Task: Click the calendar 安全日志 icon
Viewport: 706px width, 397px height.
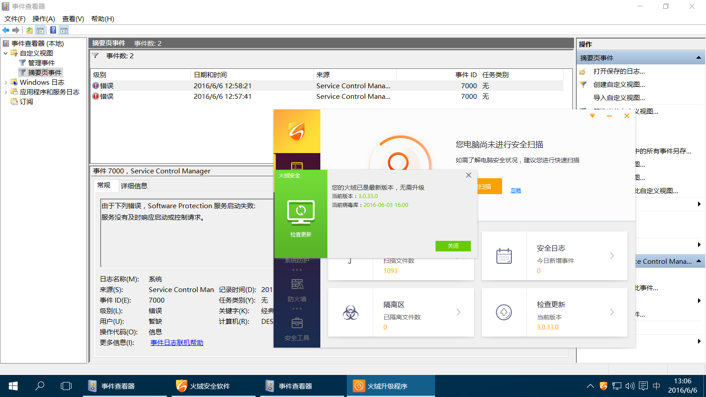Action: tap(504, 256)
